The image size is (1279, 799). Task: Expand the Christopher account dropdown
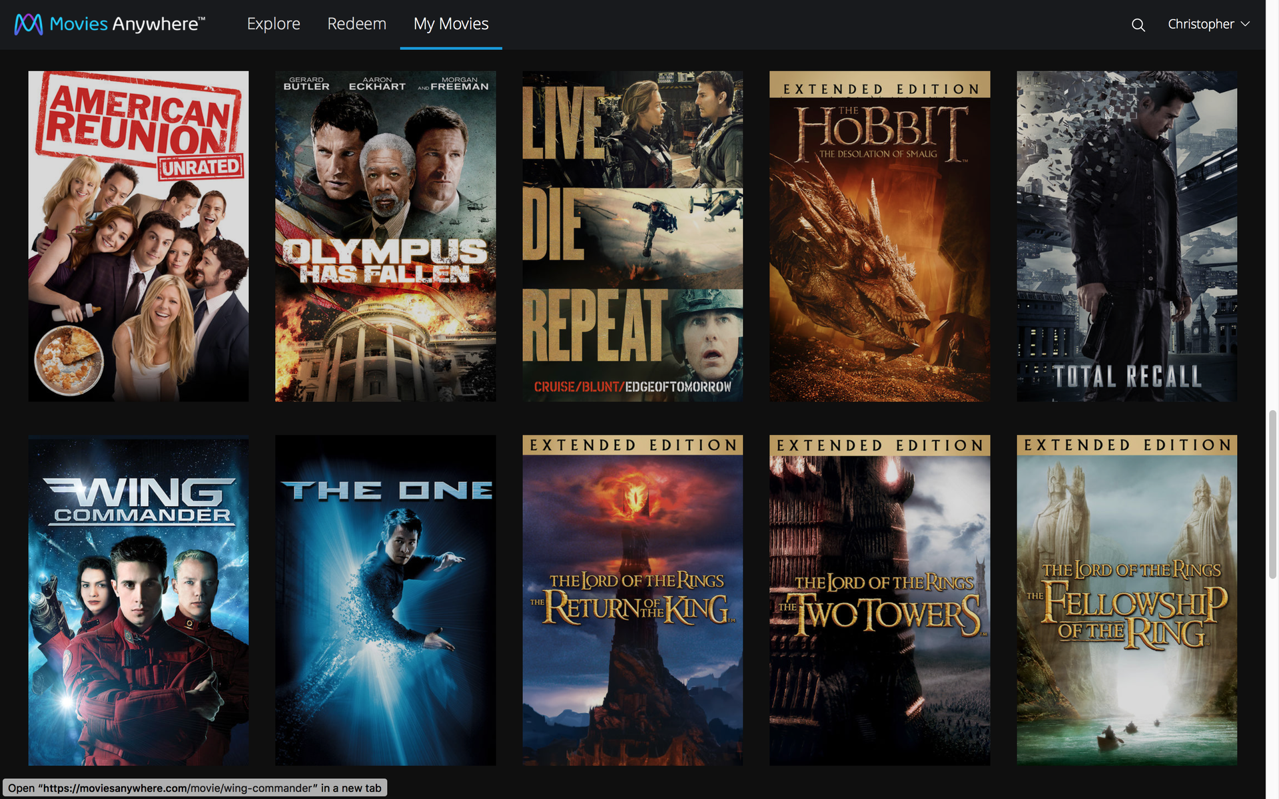[x=1200, y=24]
